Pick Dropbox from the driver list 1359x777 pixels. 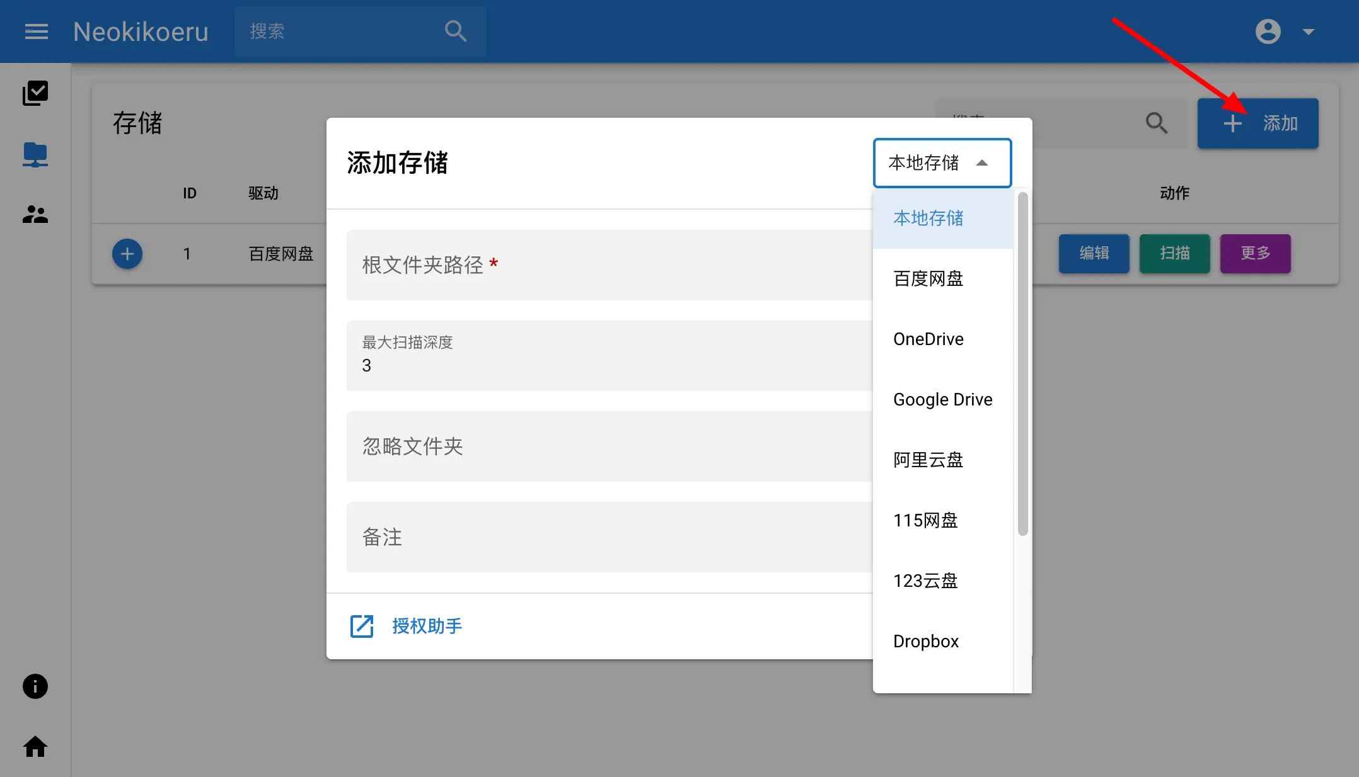point(926,641)
